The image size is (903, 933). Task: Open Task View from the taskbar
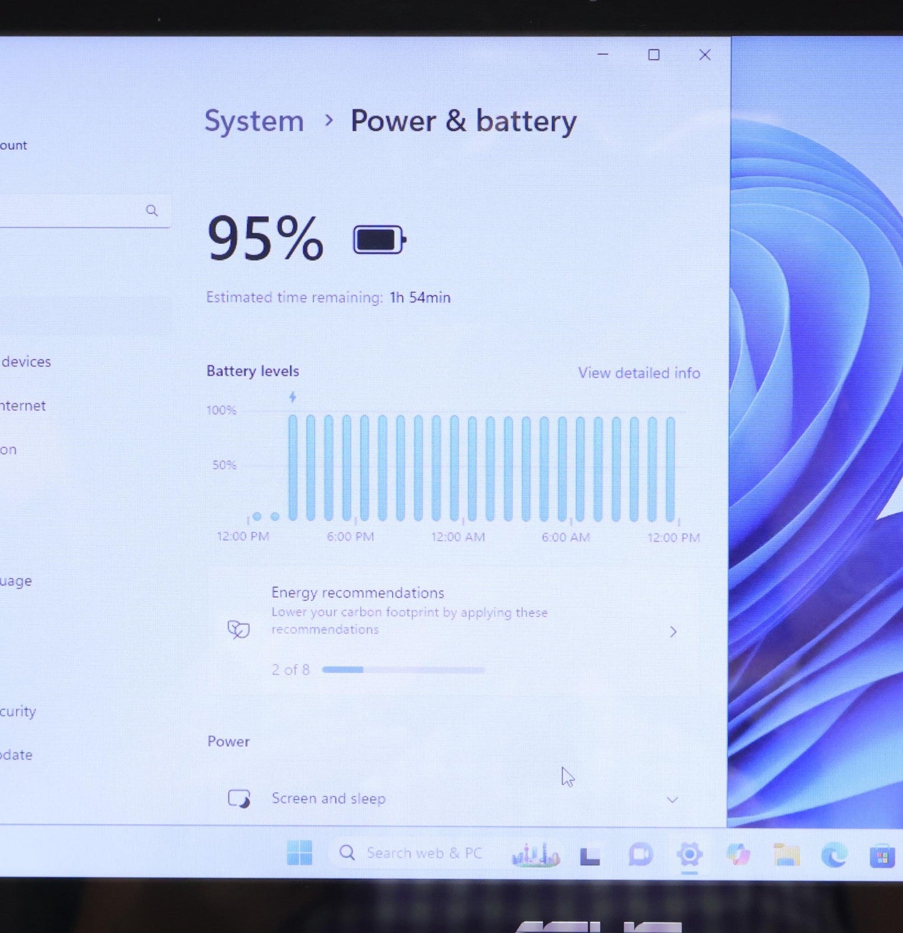pyautogui.click(x=590, y=856)
